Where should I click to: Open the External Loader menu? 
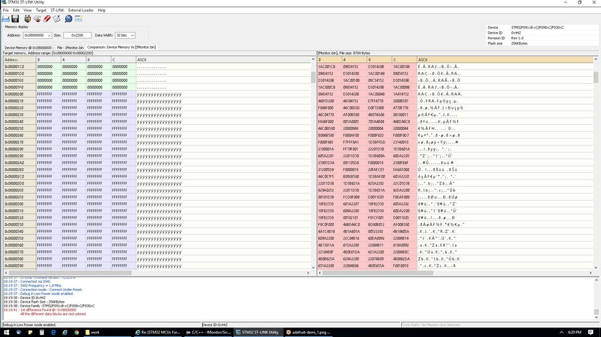pos(81,10)
